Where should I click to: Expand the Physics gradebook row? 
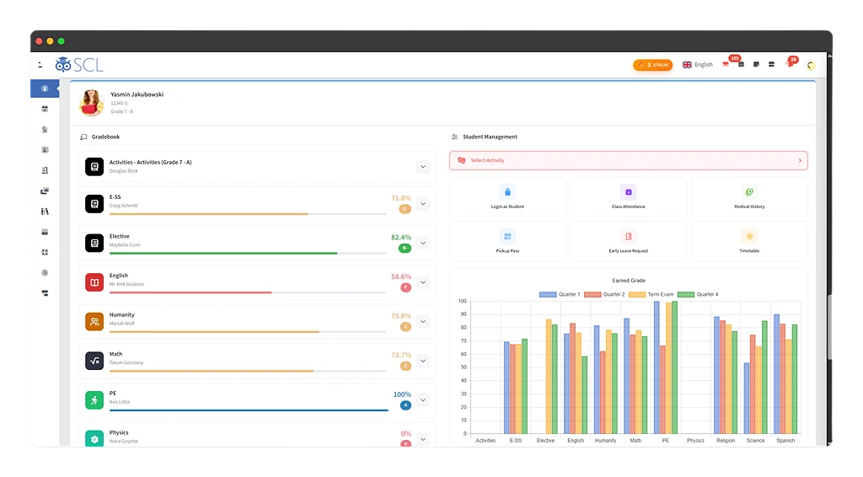click(x=423, y=439)
